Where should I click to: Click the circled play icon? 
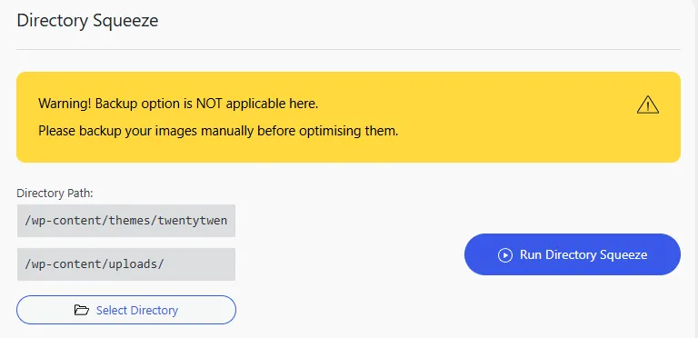(505, 254)
